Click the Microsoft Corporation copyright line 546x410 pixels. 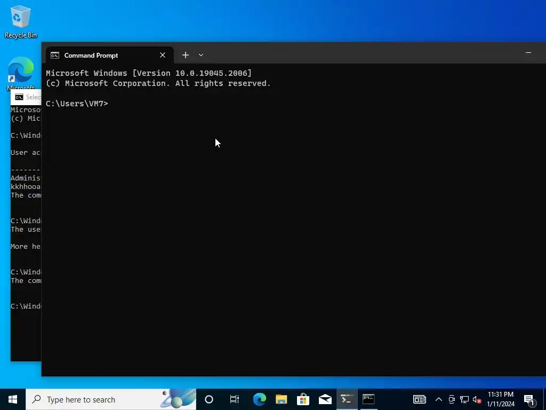158,83
